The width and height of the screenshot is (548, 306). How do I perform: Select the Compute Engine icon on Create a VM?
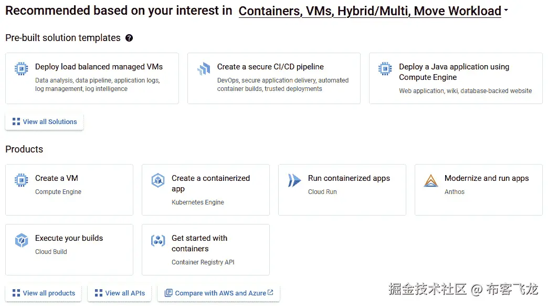tap(20, 180)
